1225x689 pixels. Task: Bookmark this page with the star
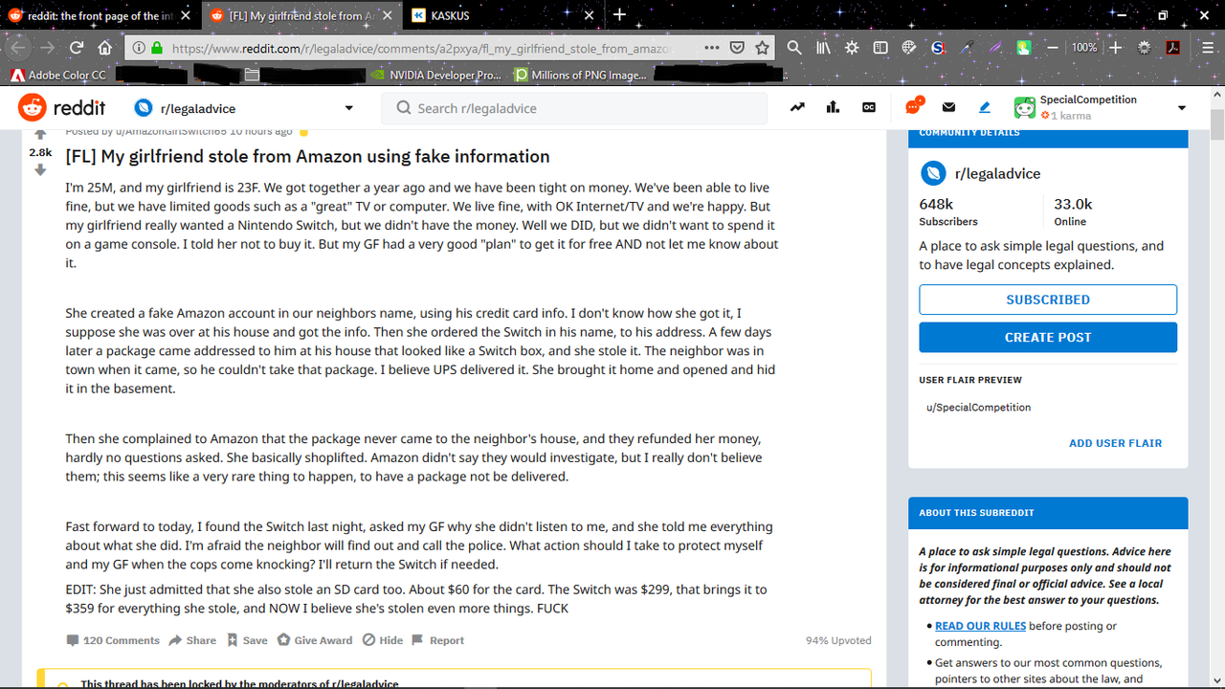point(762,47)
